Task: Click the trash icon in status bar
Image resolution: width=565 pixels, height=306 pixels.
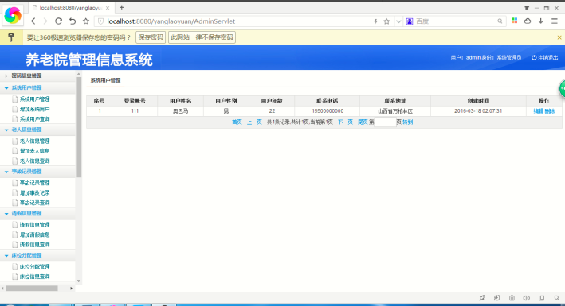Action: (x=512, y=298)
